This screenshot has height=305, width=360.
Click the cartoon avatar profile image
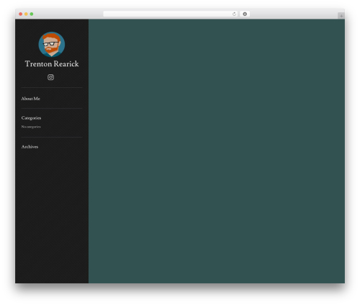[52, 45]
